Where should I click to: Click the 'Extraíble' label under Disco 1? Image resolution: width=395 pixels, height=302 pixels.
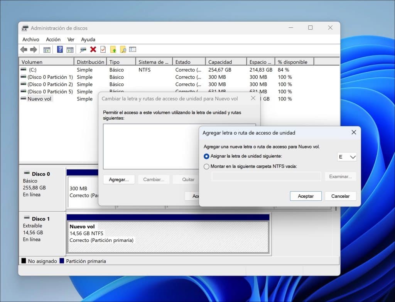[x=32, y=225]
